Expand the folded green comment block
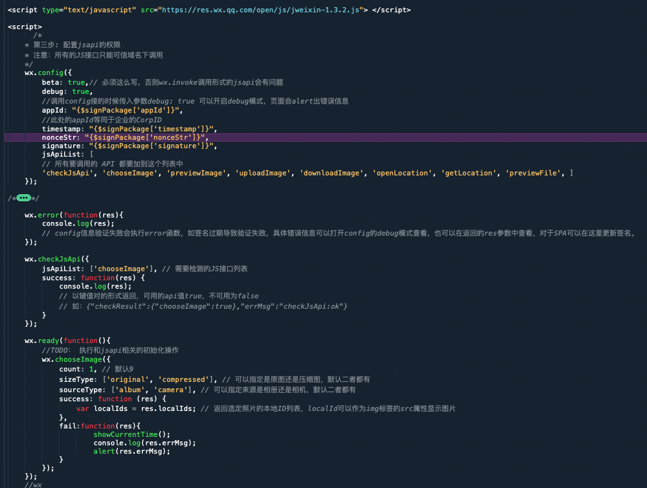Viewport: 647px width, 488px height. 23,198
